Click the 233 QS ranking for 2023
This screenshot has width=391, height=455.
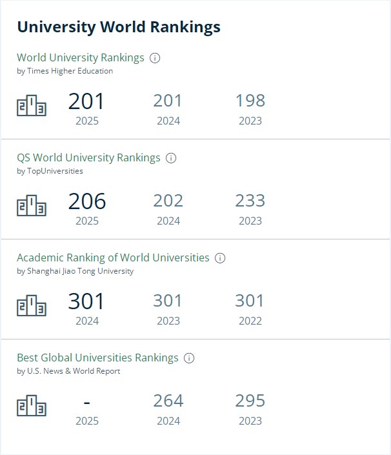point(250,201)
